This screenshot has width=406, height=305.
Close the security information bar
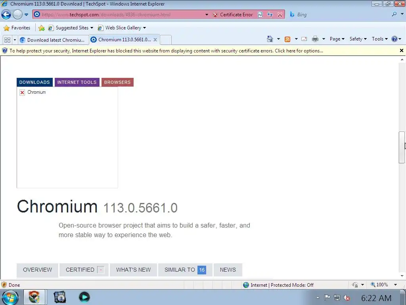[401, 50]
